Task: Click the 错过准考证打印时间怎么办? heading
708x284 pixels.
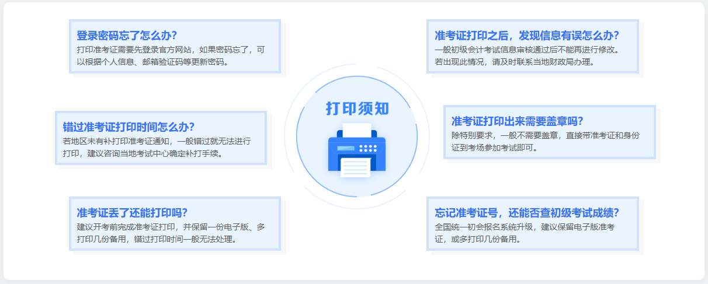Action: [x=129, y=127]
